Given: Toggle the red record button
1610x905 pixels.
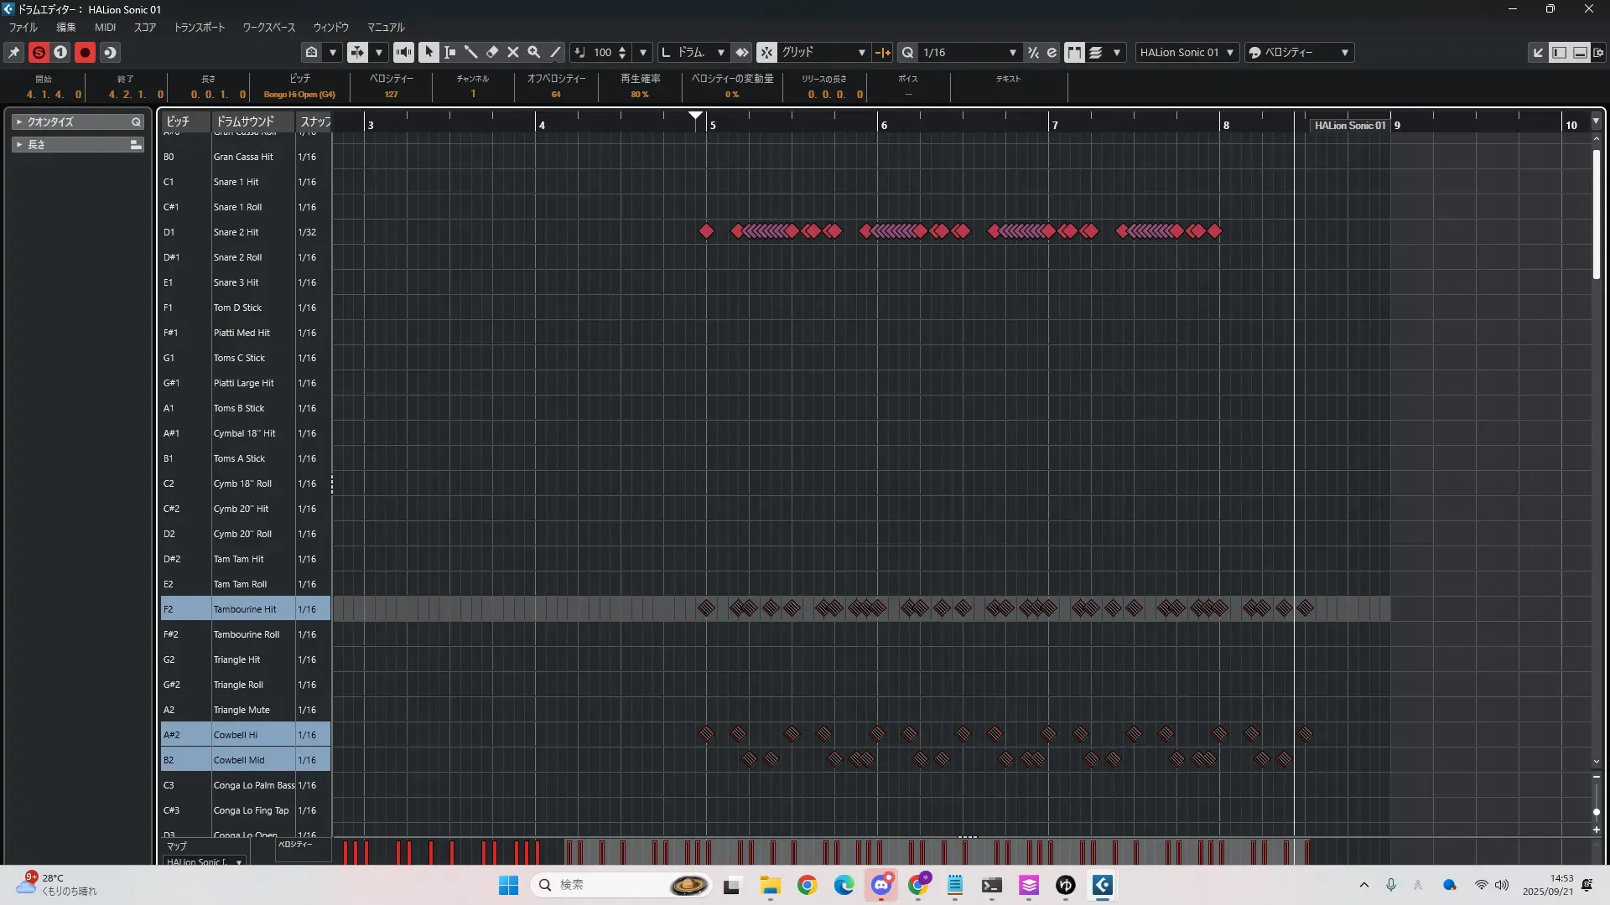Looking at the screenshot, I should point(85,52).
